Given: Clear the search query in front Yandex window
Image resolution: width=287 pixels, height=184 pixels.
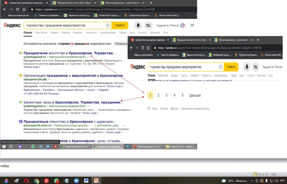Looking at the screenshot, I should pos(221,67).
